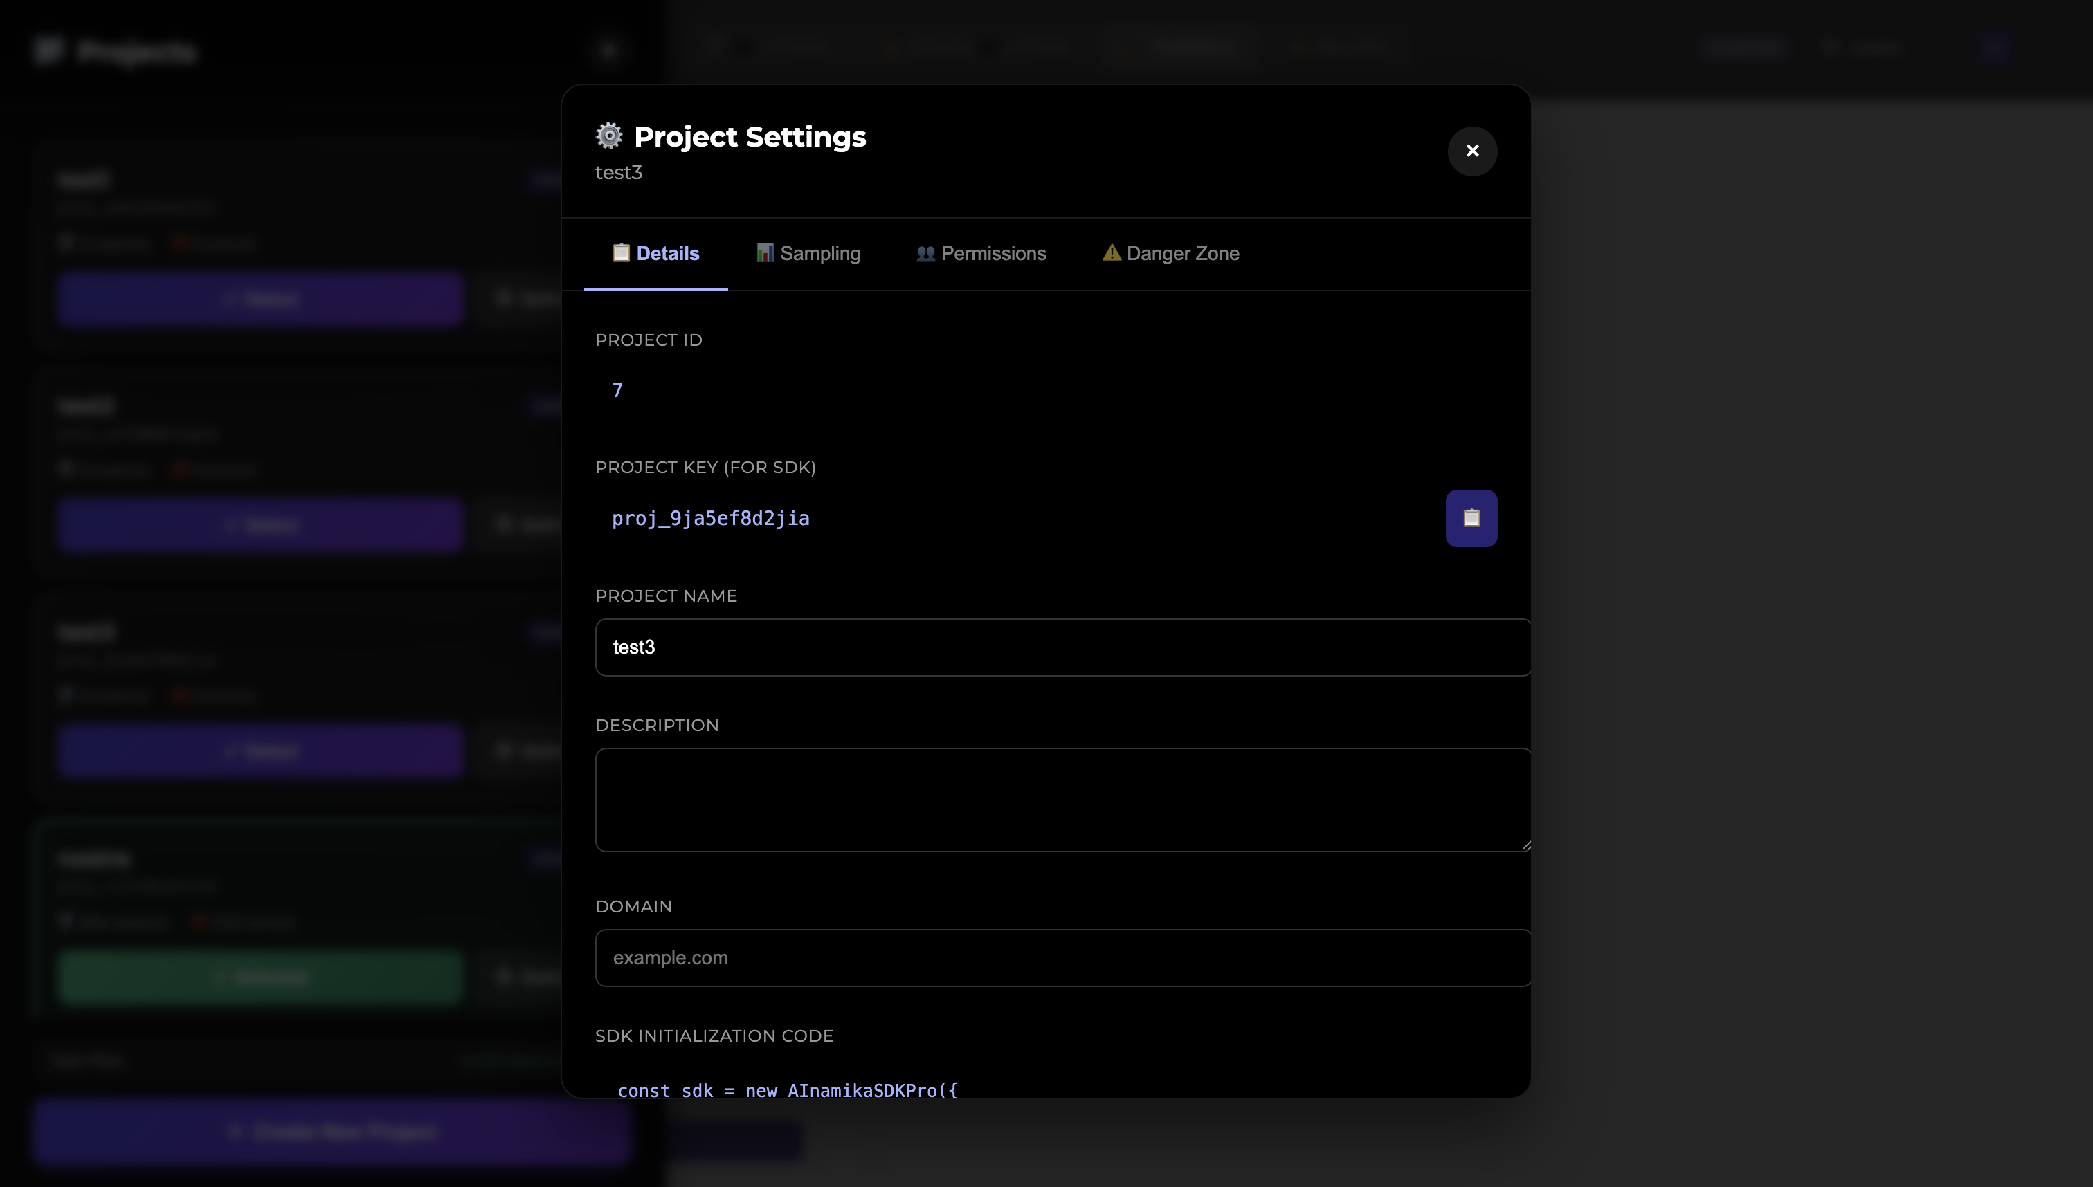2093x1187 pixels.
Task: Close the Project Settings dialog
Action: [x=1471, y=151]
